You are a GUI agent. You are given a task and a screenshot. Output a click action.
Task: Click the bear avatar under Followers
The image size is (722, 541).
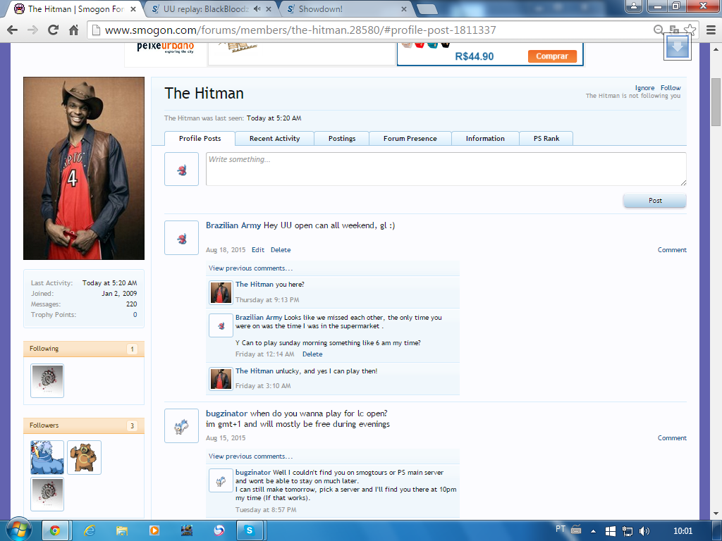coord(84,457)
